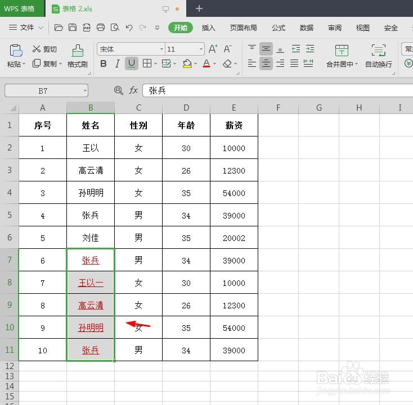Align text to bottom of cell
The width and height of the screenshot is (413, 405).
tap(280, 49)
